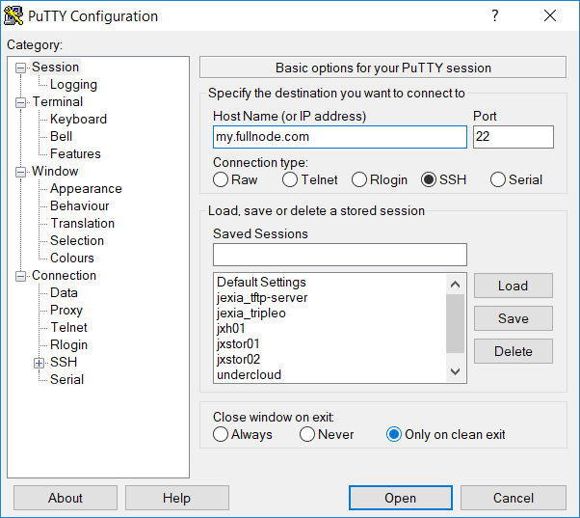Click the Help button
The height and width of the screenshot is (518, 580).
pyautogui.click(x=177, y=498)
